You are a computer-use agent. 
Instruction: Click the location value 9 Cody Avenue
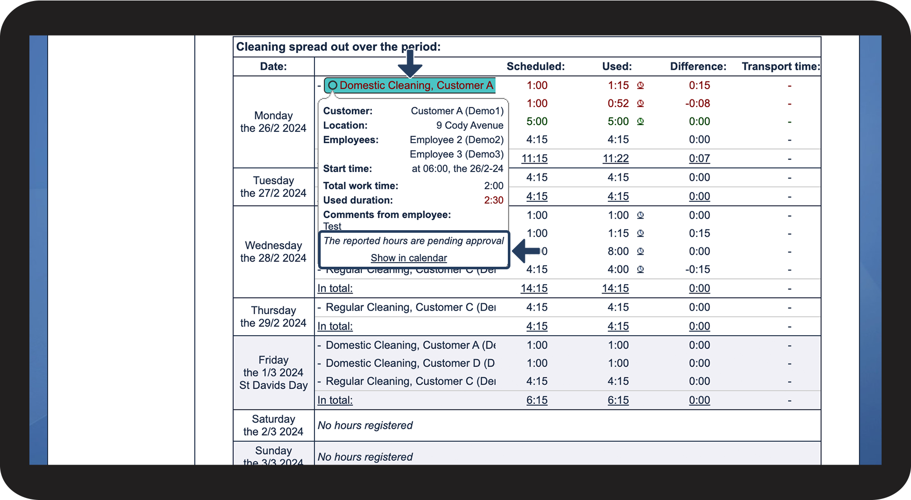(470, 125)
